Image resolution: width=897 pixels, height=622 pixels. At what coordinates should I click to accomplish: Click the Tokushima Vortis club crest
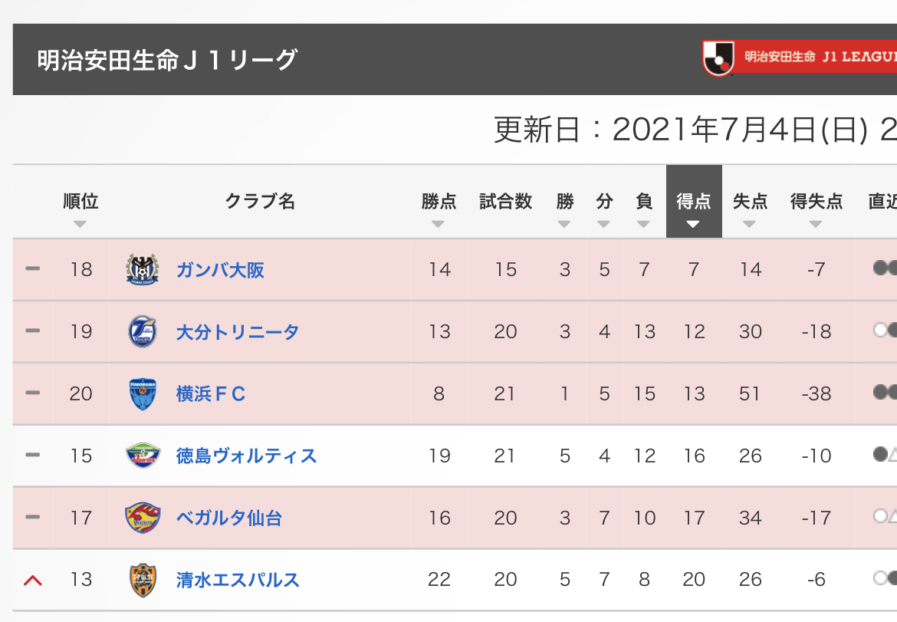pos(143,456)
